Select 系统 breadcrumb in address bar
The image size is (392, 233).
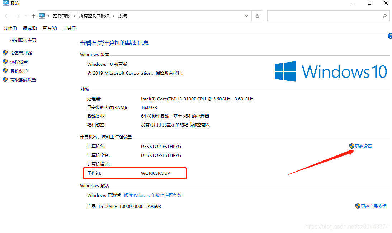pyautogui.click(x=123, y=16)
